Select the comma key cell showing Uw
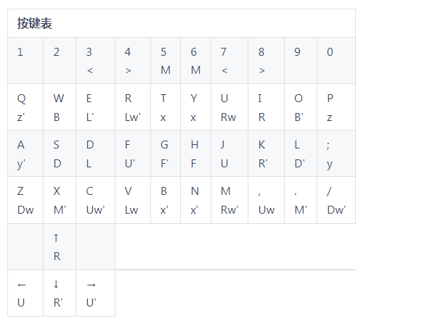Image resolution: width=446 pixels, height=326 pixels. 267,200
